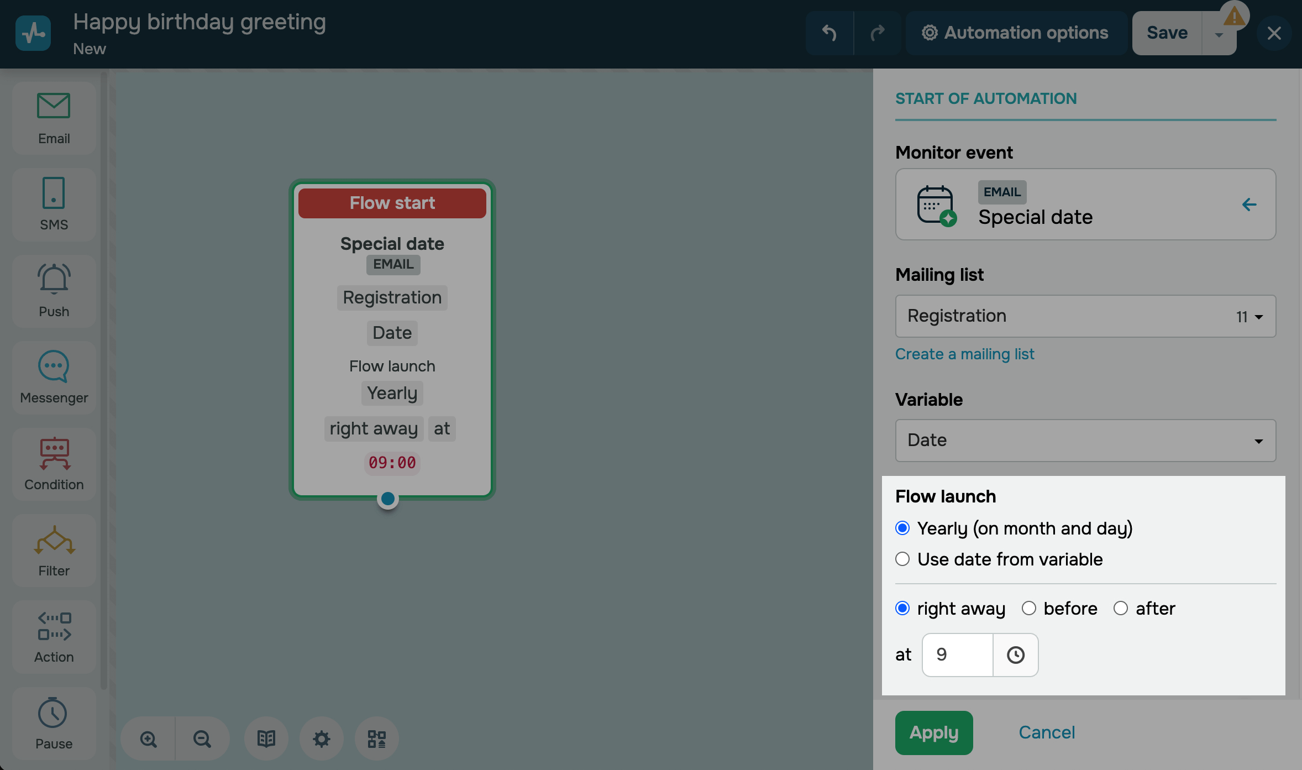Choose the before radio option

point(1028,609)
